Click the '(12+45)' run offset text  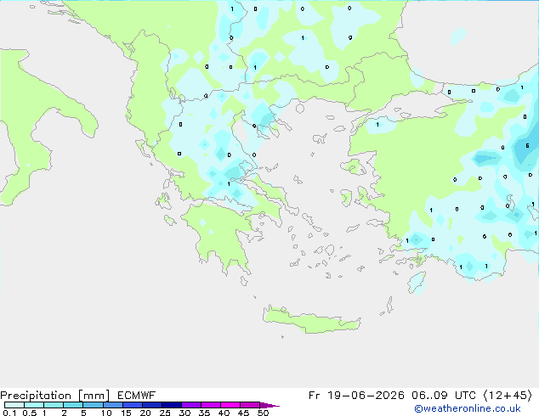click(508, 396)
